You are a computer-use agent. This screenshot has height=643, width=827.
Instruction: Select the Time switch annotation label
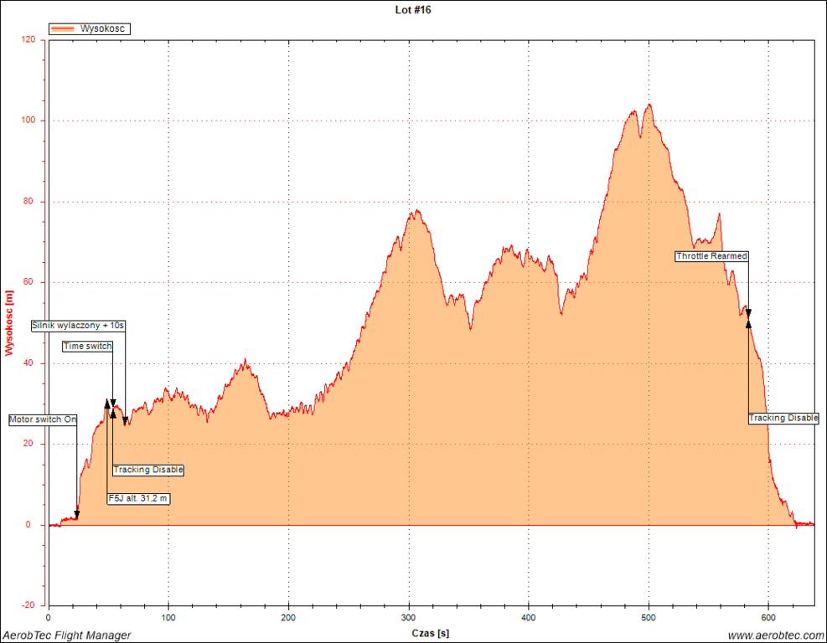(87, 346)
